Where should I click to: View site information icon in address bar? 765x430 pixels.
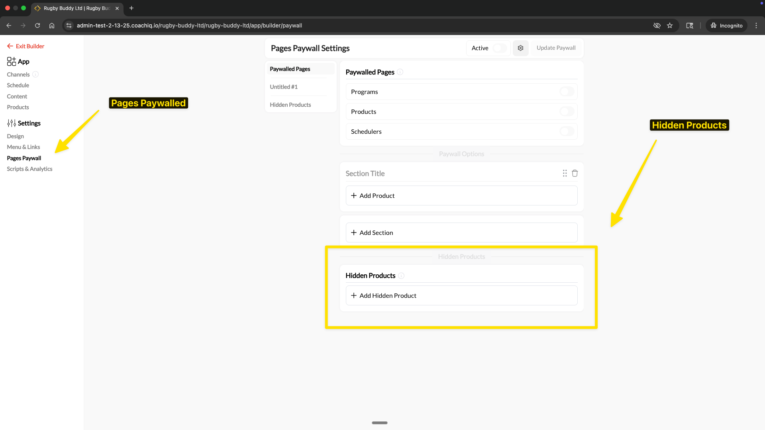[69, 25]
